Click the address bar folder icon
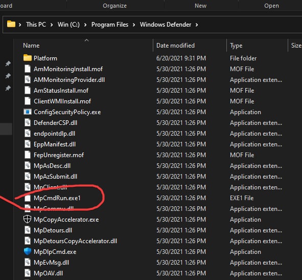This screenshot has width=302, height=280. 11,24
